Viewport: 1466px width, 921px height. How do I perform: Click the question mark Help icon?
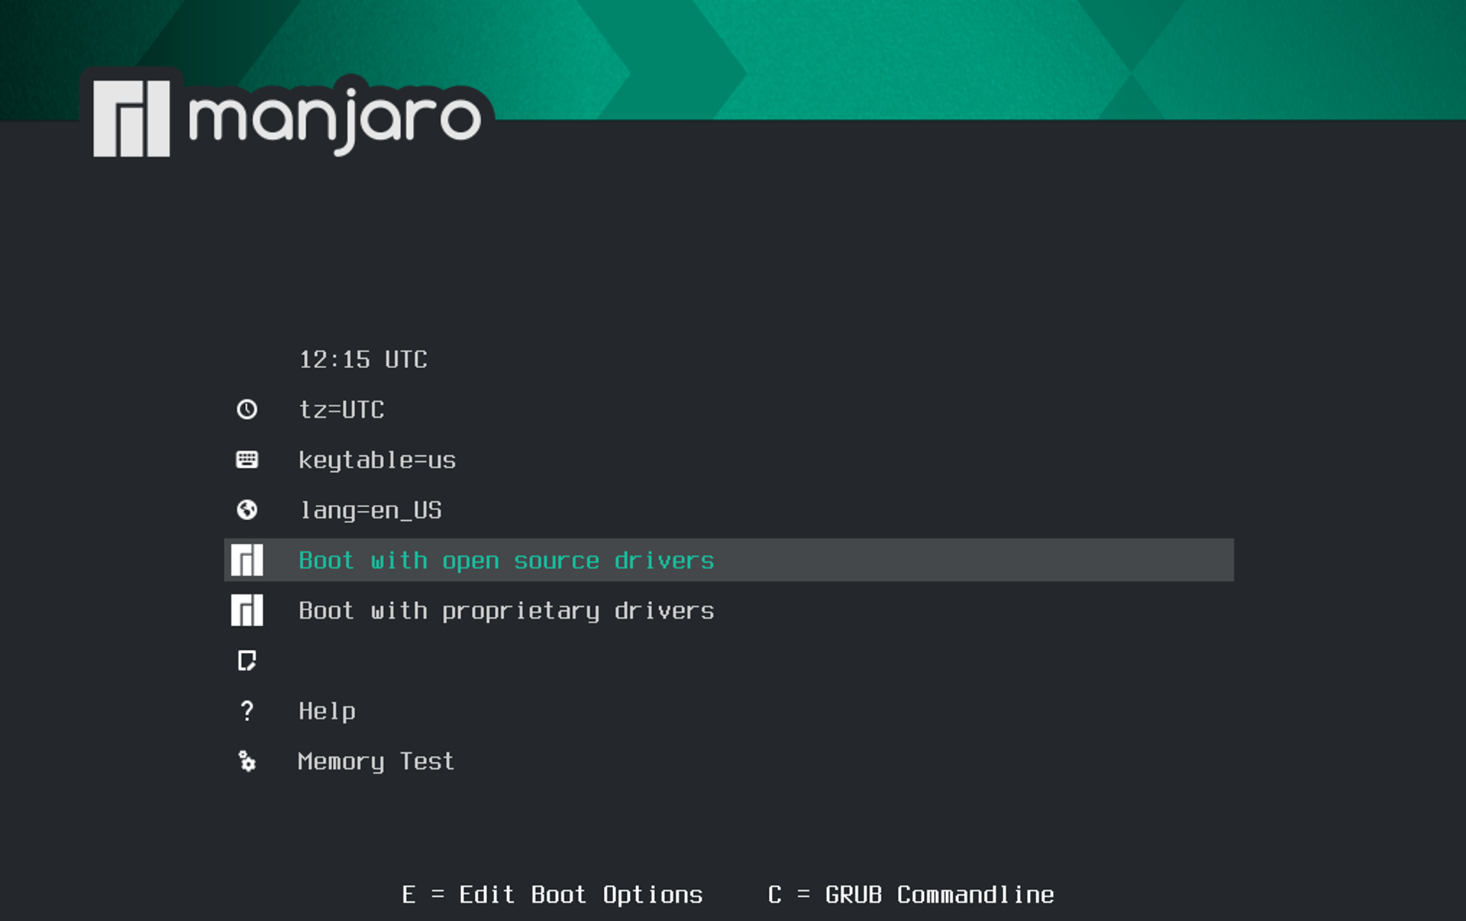pyautogui.click(x=247, y=711)
